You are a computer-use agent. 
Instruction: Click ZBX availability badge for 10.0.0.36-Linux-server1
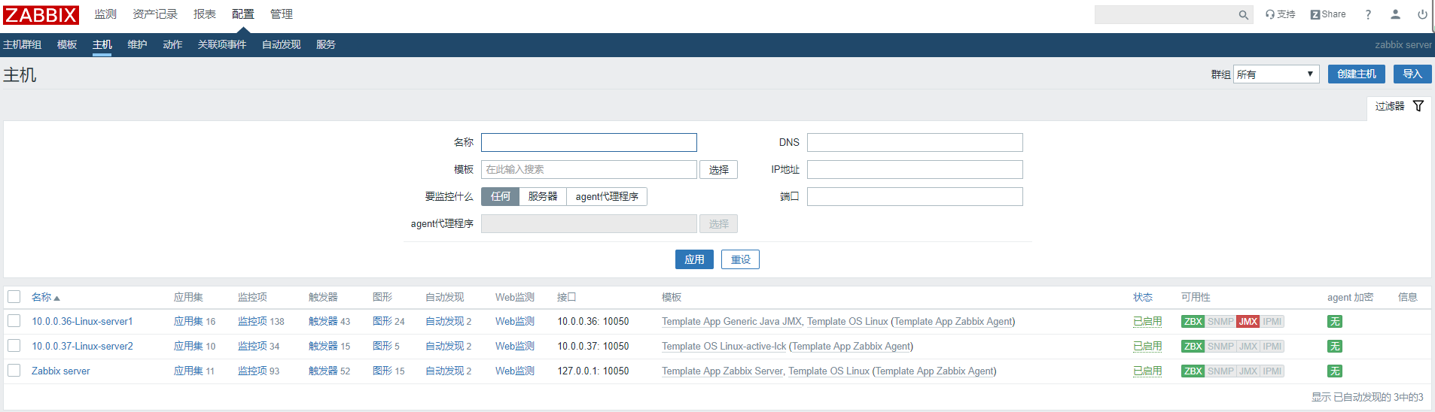(x=1193, y=322)
